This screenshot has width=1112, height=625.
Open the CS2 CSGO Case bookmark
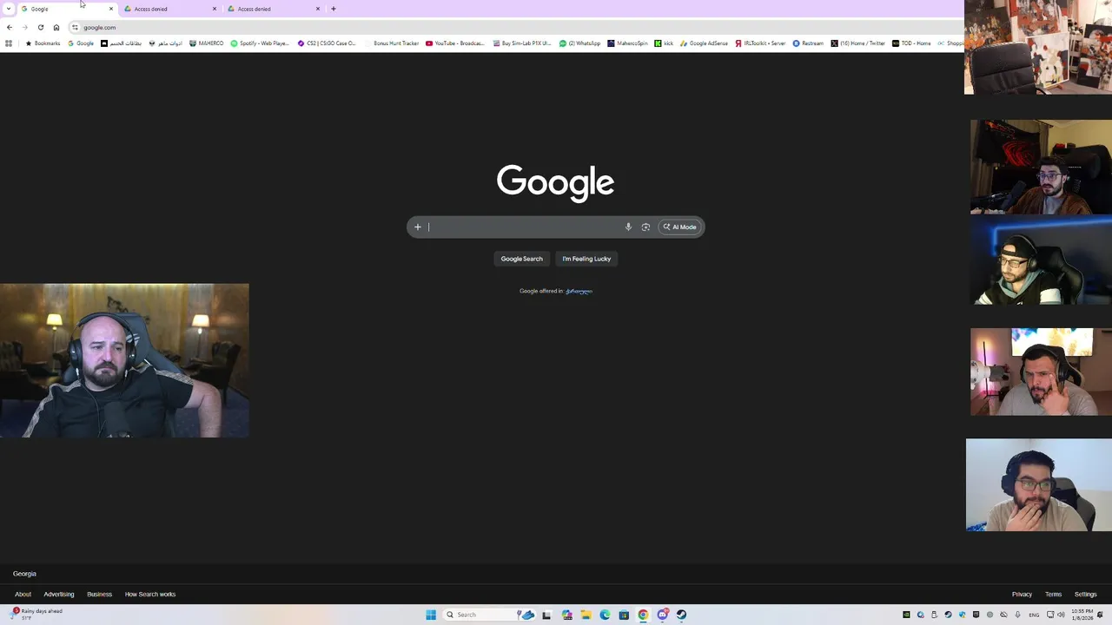(327, 43)
